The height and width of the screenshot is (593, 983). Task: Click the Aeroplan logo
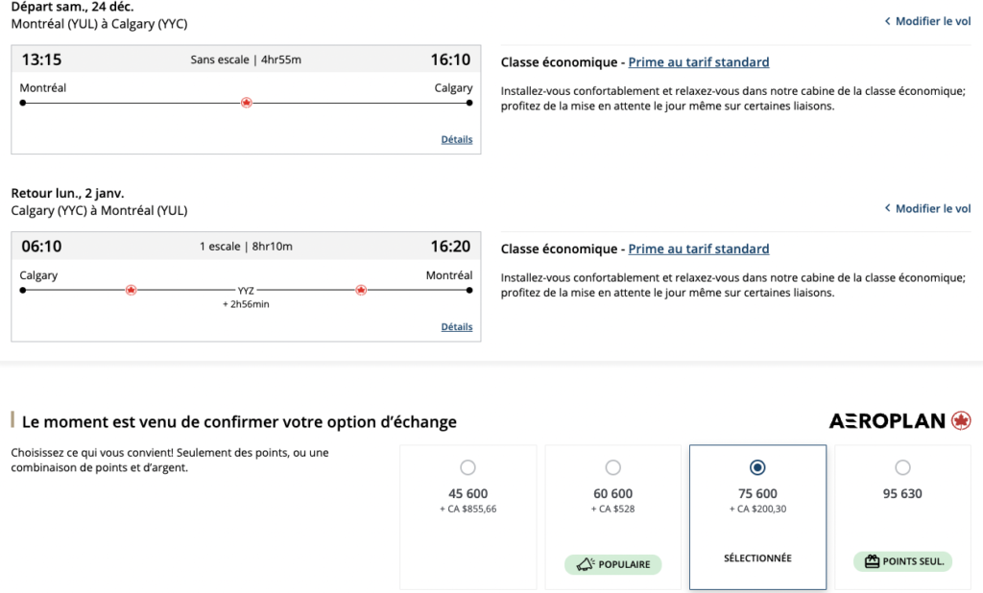click(899, 421)
